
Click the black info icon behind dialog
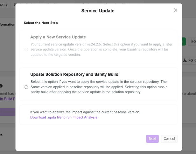[1, 86]
